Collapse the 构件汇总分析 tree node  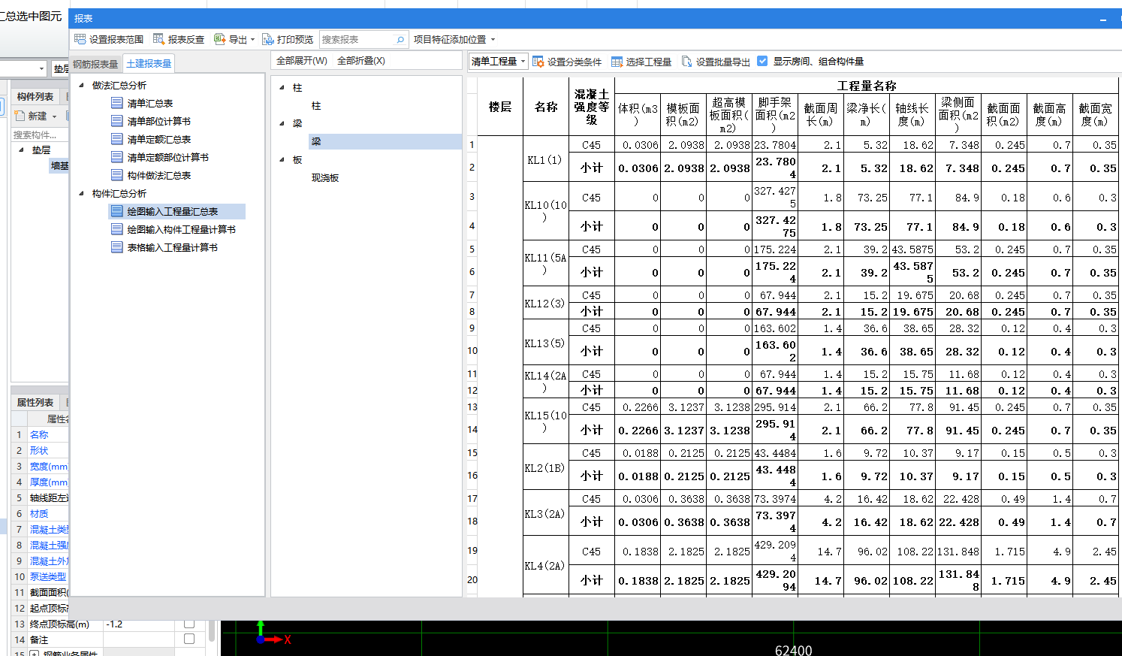tap(82, 193)
